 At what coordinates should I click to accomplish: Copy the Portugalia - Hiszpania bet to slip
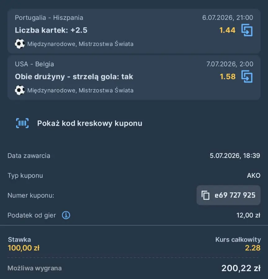(x=247, y=30)
